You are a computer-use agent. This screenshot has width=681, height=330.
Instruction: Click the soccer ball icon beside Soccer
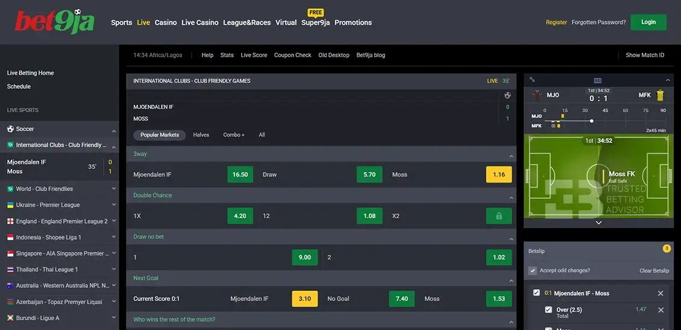(x=10, y=129)
